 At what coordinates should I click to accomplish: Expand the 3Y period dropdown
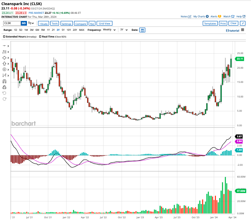click(124, 30)
